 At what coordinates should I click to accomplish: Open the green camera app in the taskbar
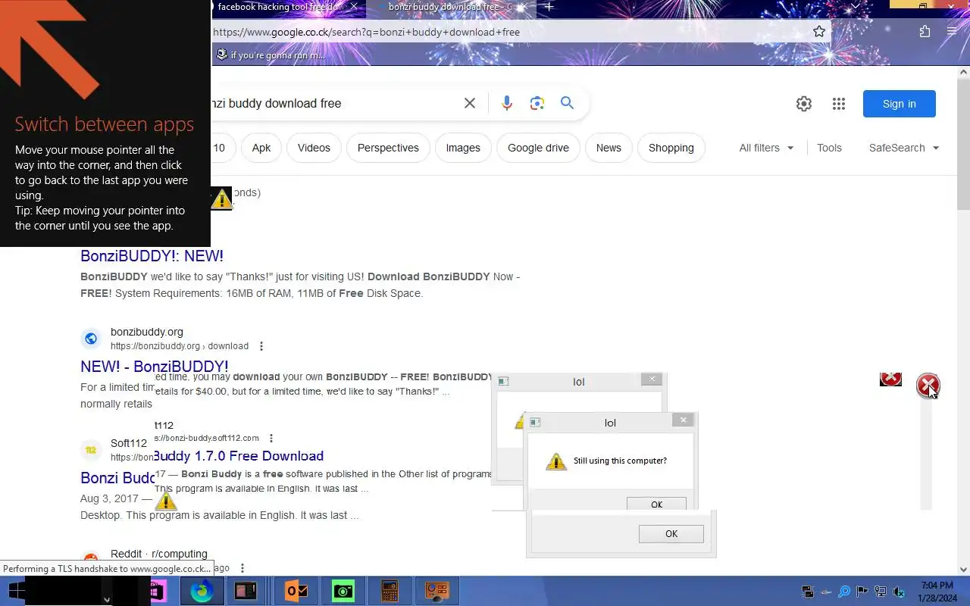tap(343, 591)
